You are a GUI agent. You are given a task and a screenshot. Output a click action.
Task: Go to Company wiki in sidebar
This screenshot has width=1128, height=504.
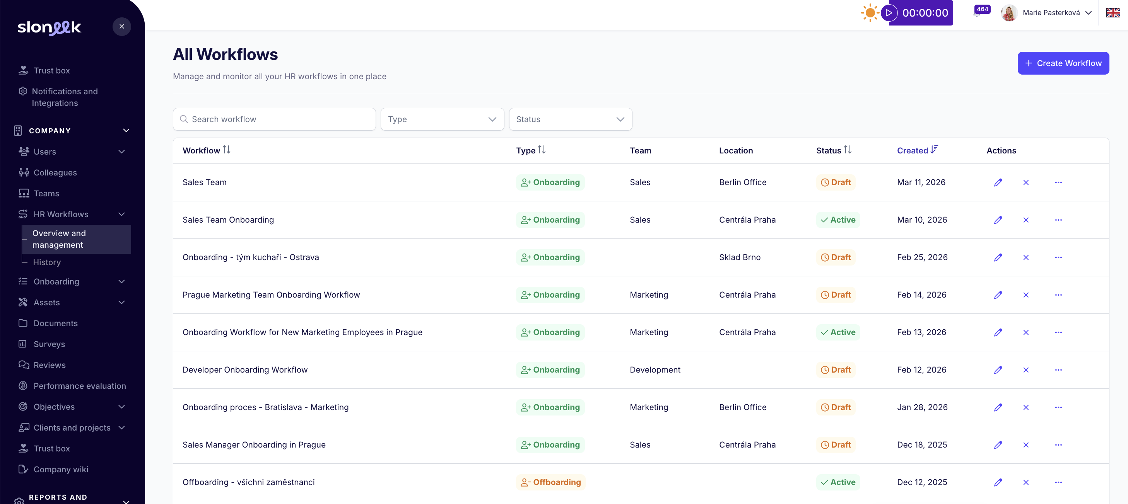pyautogui.click(x=61, y=470)
